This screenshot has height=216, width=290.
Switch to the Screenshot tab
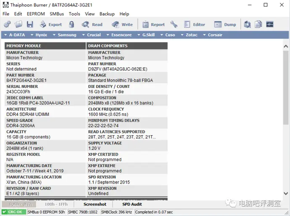click(x=95, y=204)
